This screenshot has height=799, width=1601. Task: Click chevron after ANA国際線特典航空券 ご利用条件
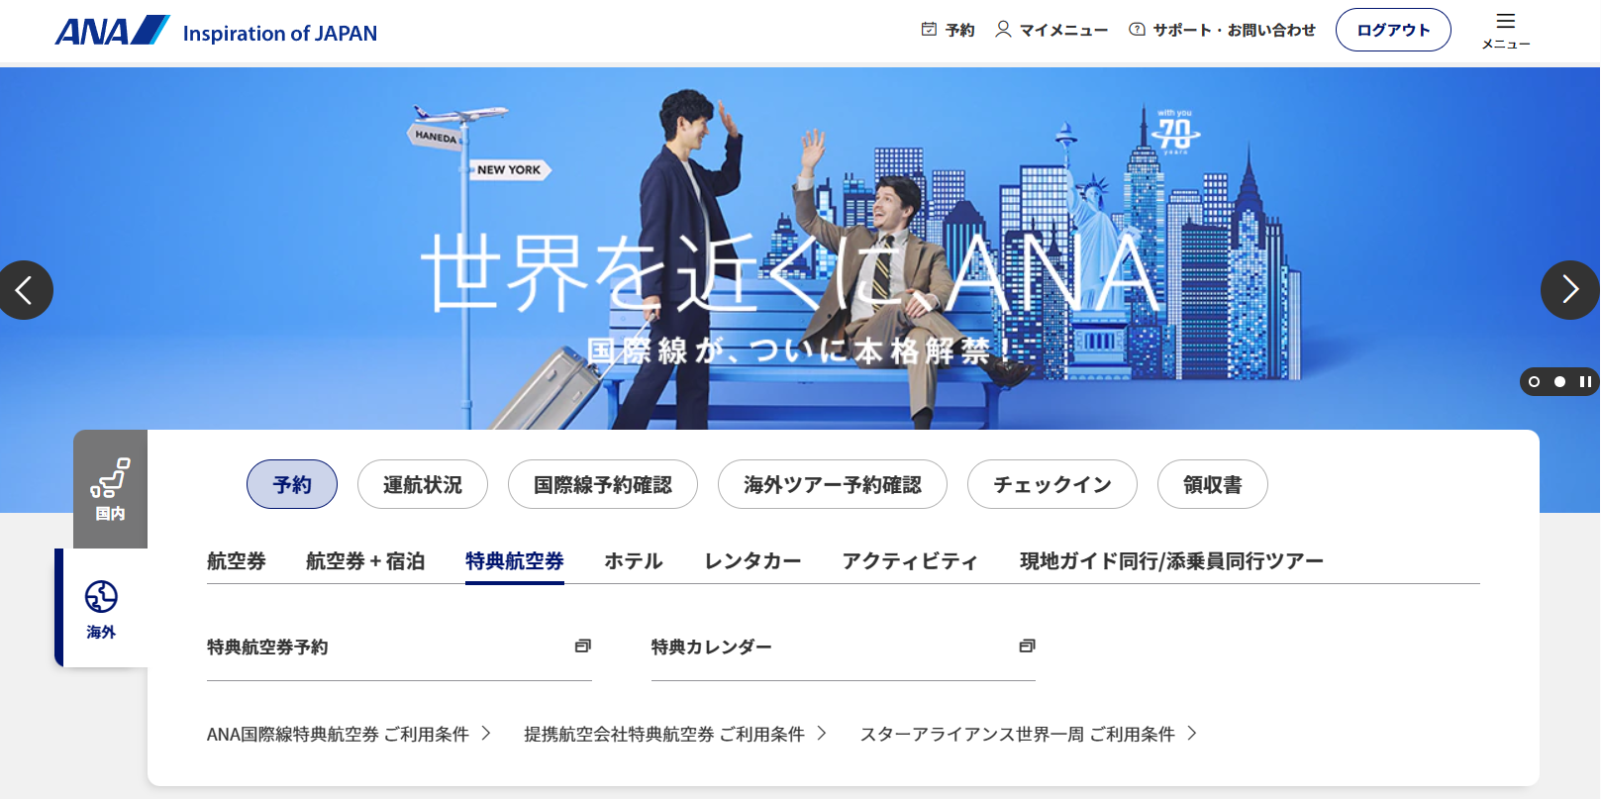[486, 733]
